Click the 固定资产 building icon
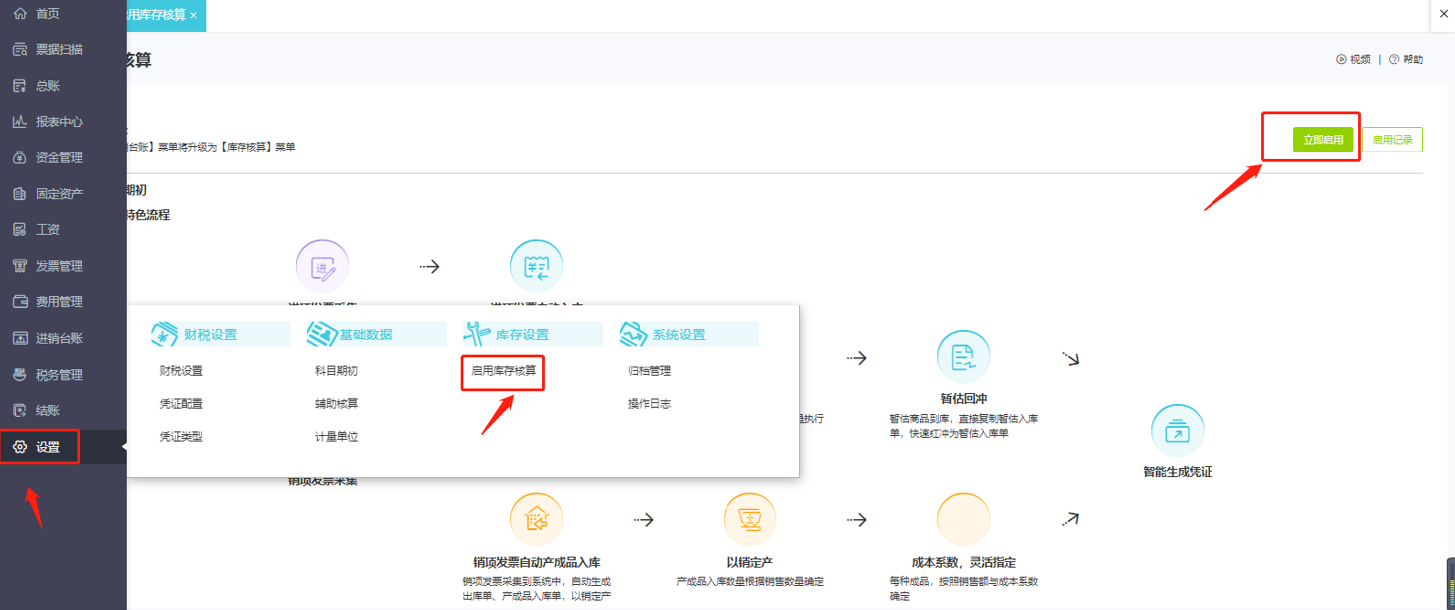The image size is (1455, 610). pos(19,193)
